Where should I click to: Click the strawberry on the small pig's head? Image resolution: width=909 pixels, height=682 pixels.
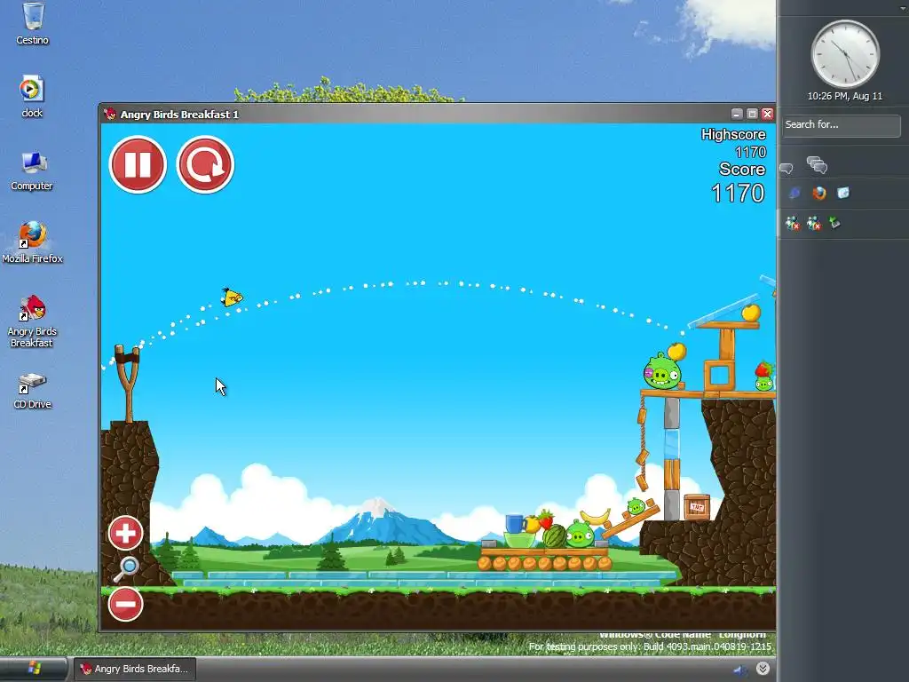point(763,369)
